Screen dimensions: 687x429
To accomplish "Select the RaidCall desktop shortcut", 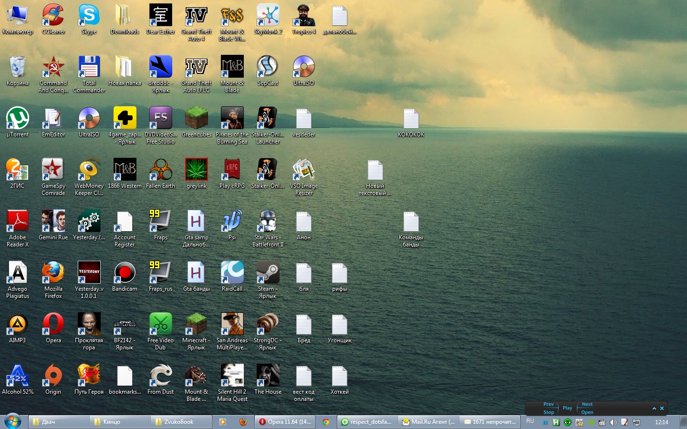I will pos(232,273).
